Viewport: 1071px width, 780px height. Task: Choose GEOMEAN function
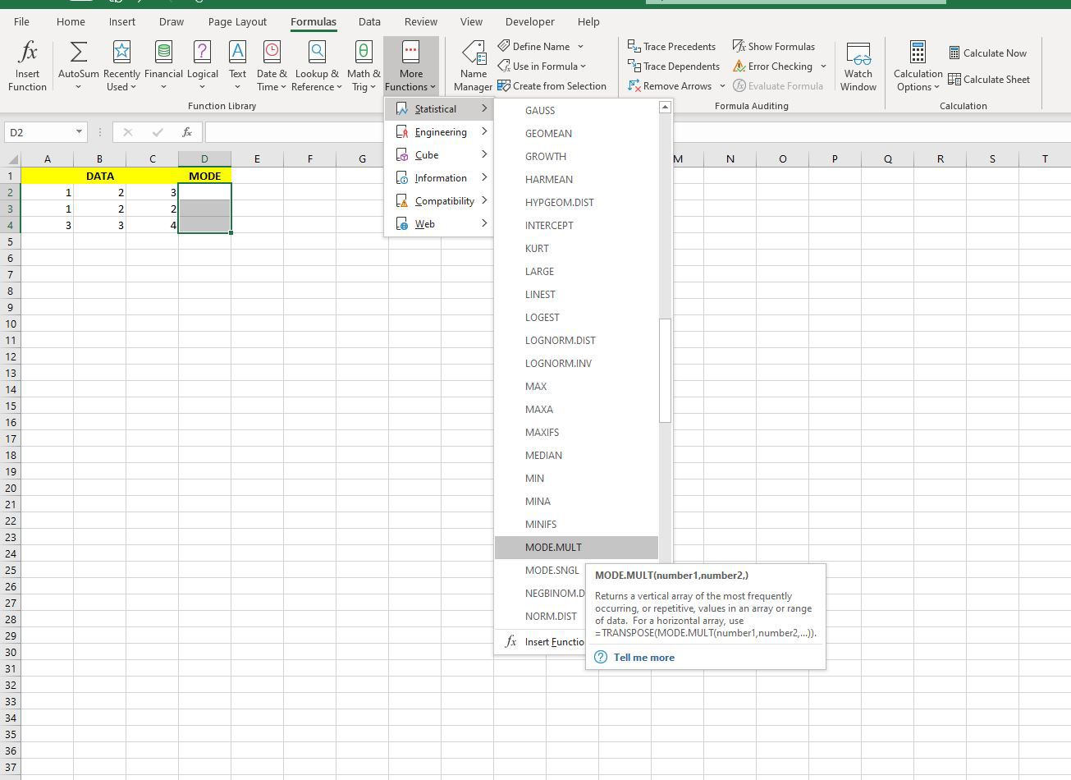(576, 134)
